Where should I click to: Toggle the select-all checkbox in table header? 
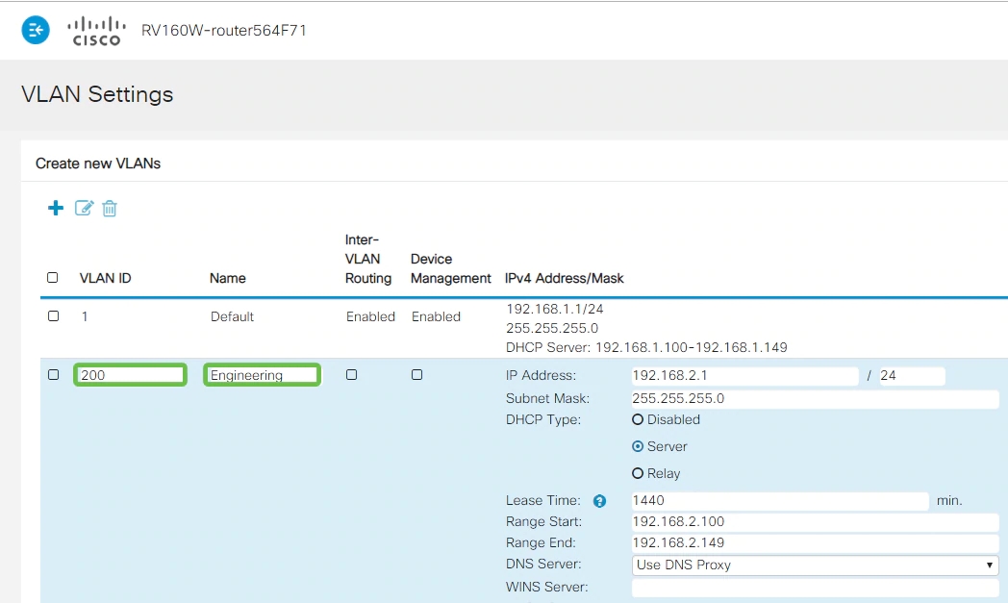pyautogui.click(x=53, y=278)
